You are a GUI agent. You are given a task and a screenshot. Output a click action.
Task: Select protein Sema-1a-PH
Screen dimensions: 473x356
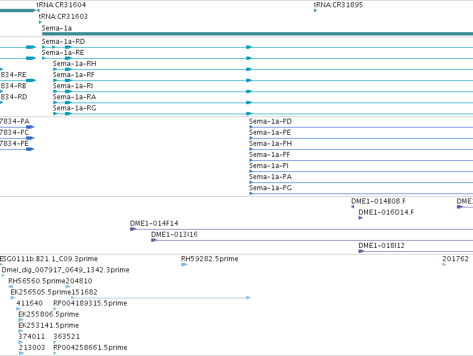pos(270,144)
